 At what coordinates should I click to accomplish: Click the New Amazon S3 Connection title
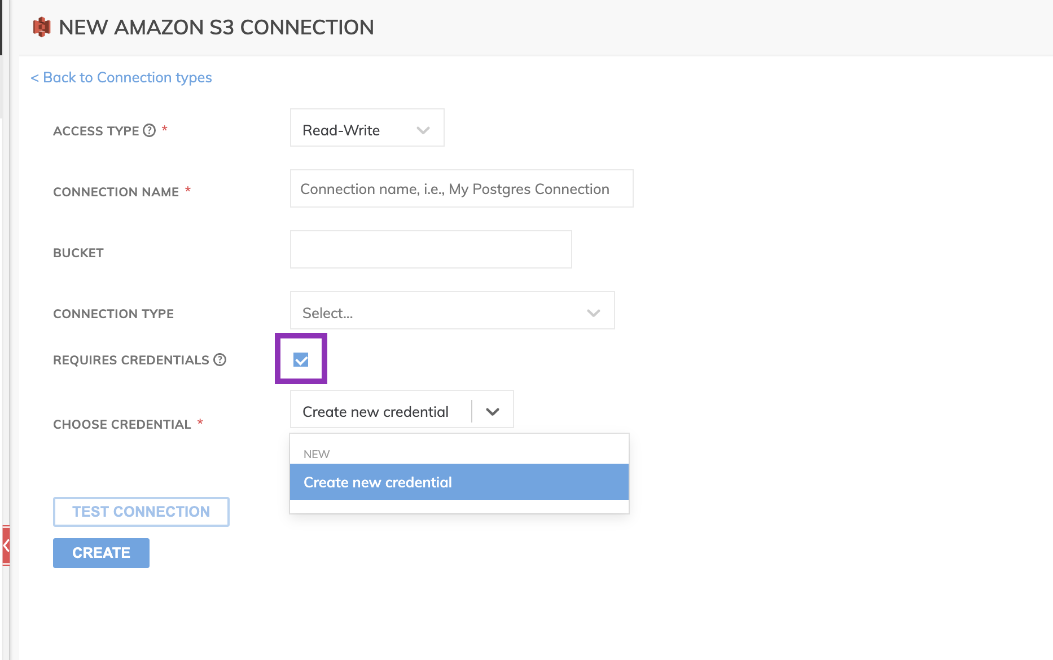pyautogui.click(x=216, y=27)
